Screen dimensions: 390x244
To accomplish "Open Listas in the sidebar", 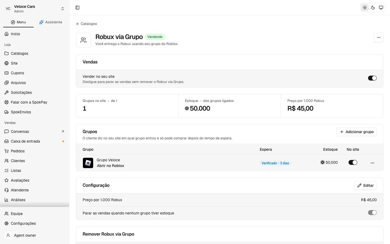I will point(35,171).
